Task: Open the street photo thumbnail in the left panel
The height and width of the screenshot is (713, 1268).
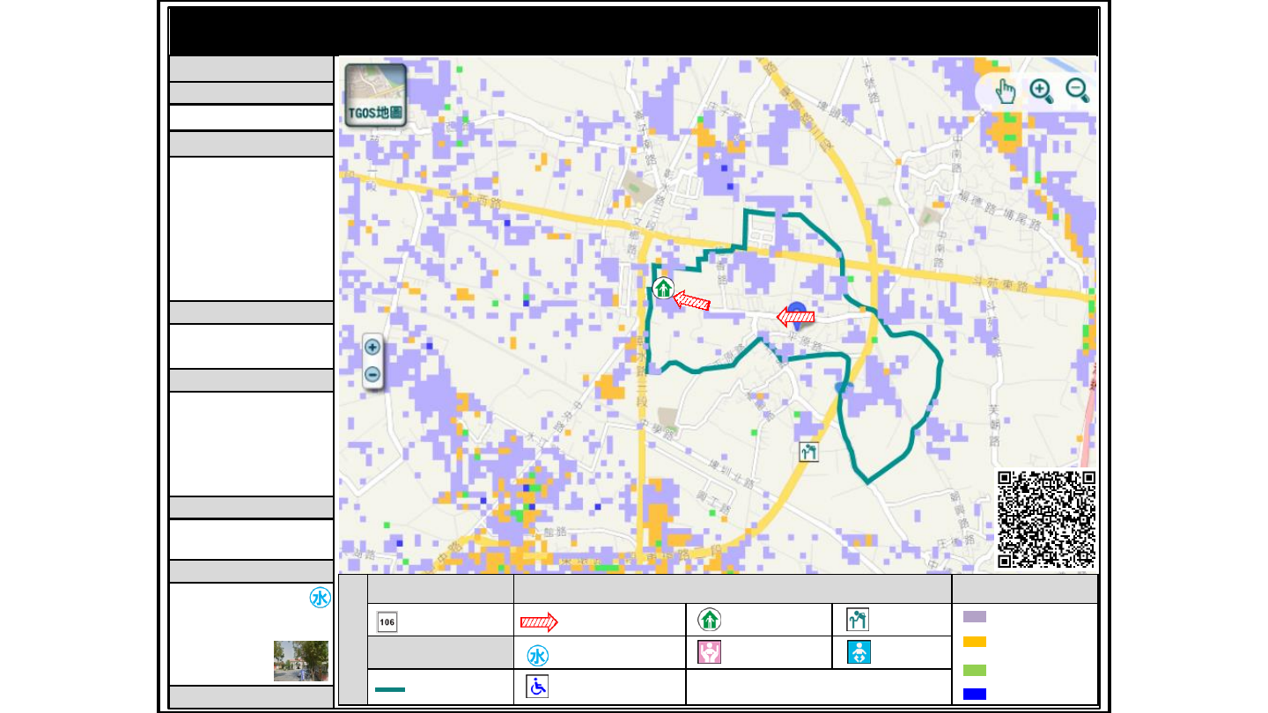Action: (301, 661)
